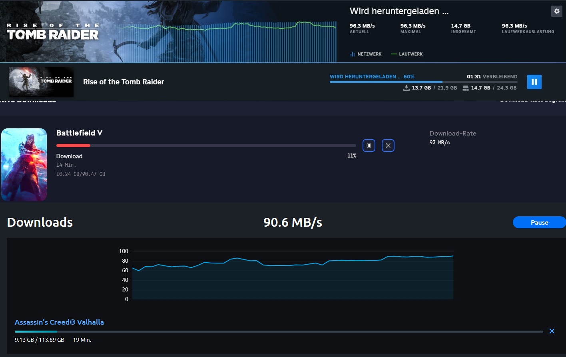Click the 96,3 MB/s MAXIMAL value
This screenshot has width=566, height=357.
click(413, 26)
